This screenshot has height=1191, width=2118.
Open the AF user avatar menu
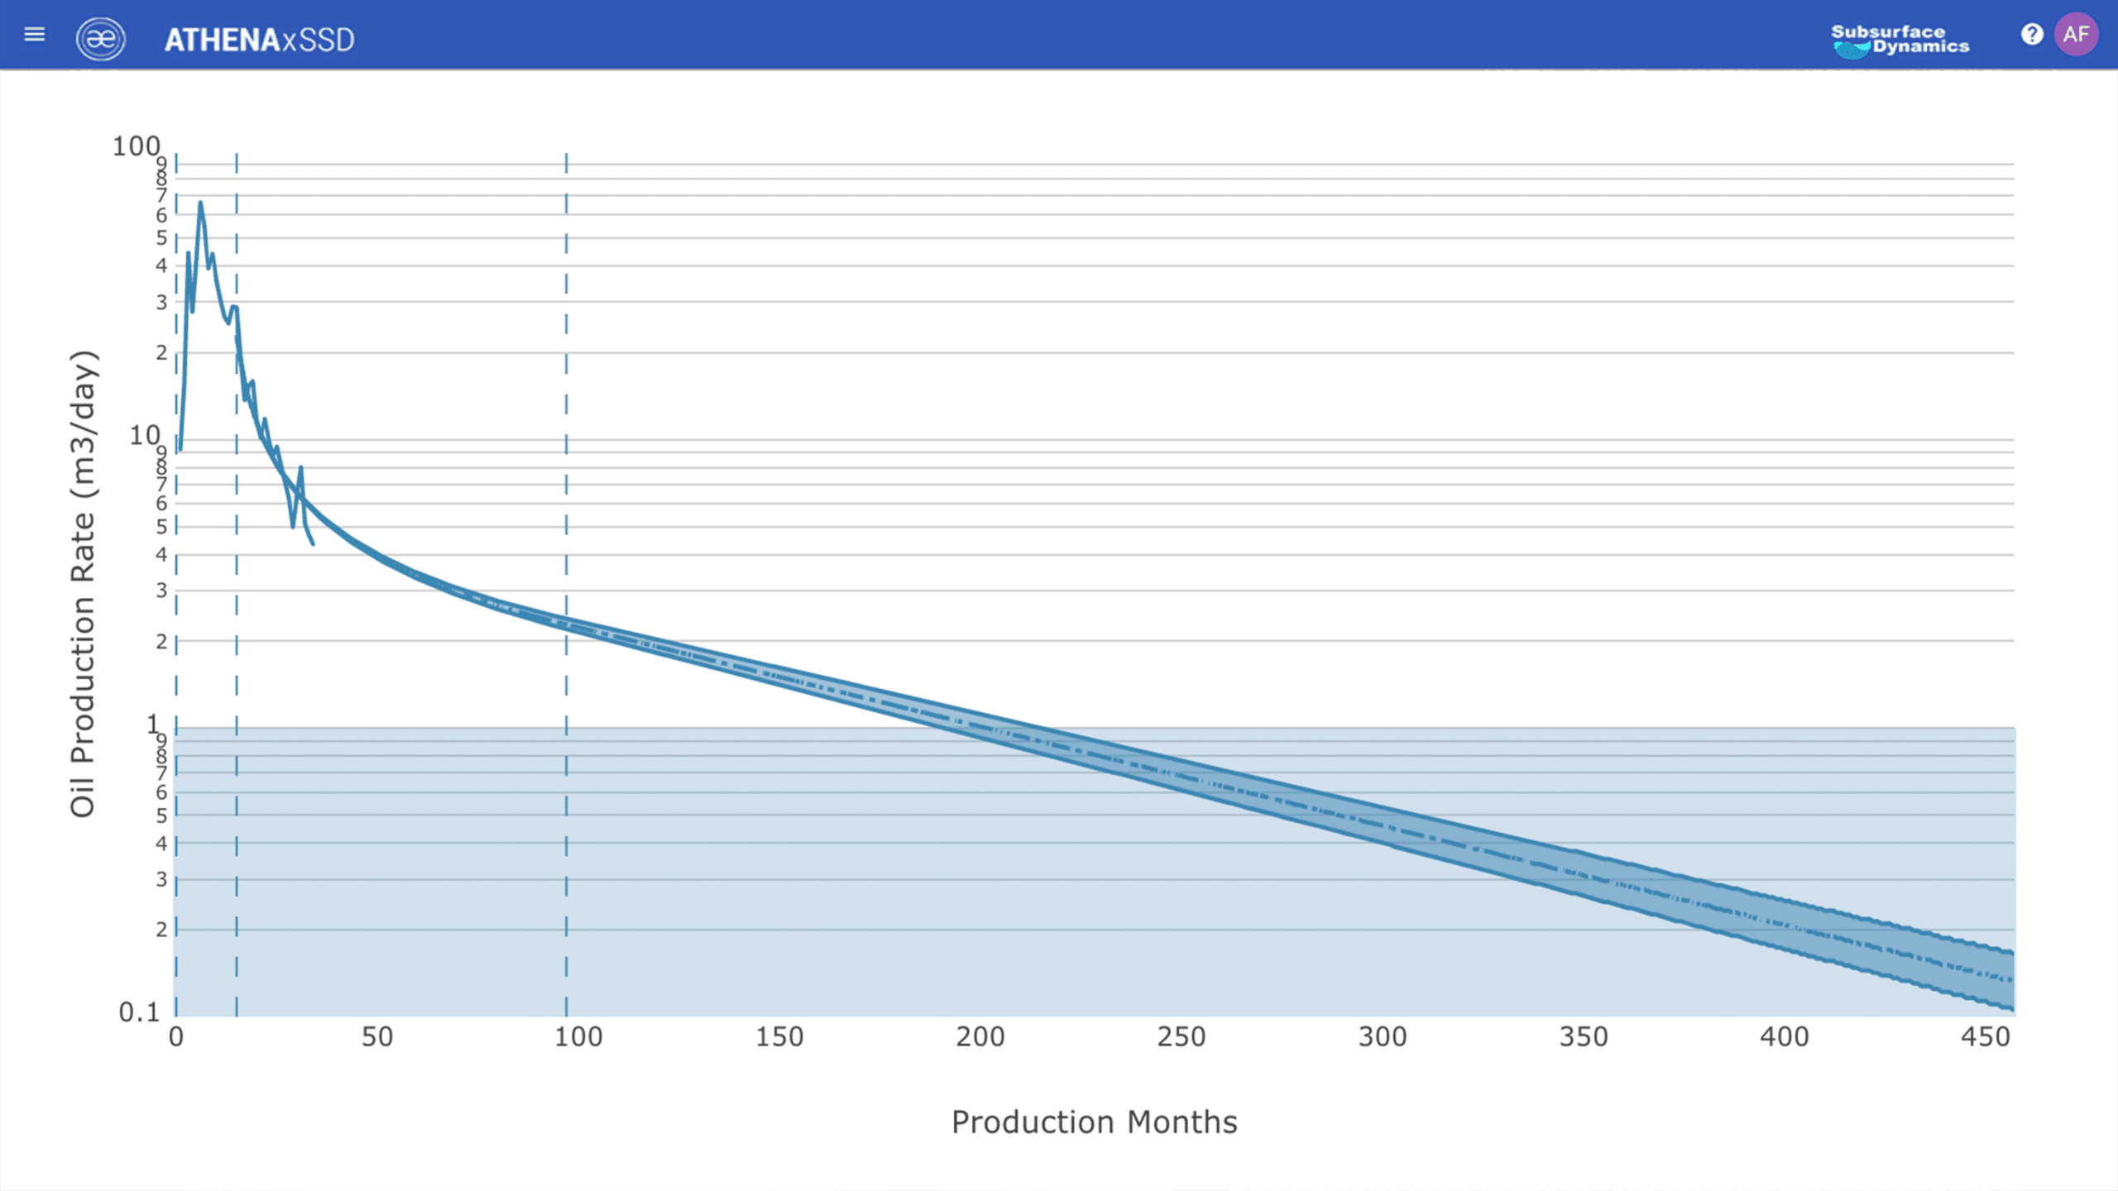click(2076, 35)
